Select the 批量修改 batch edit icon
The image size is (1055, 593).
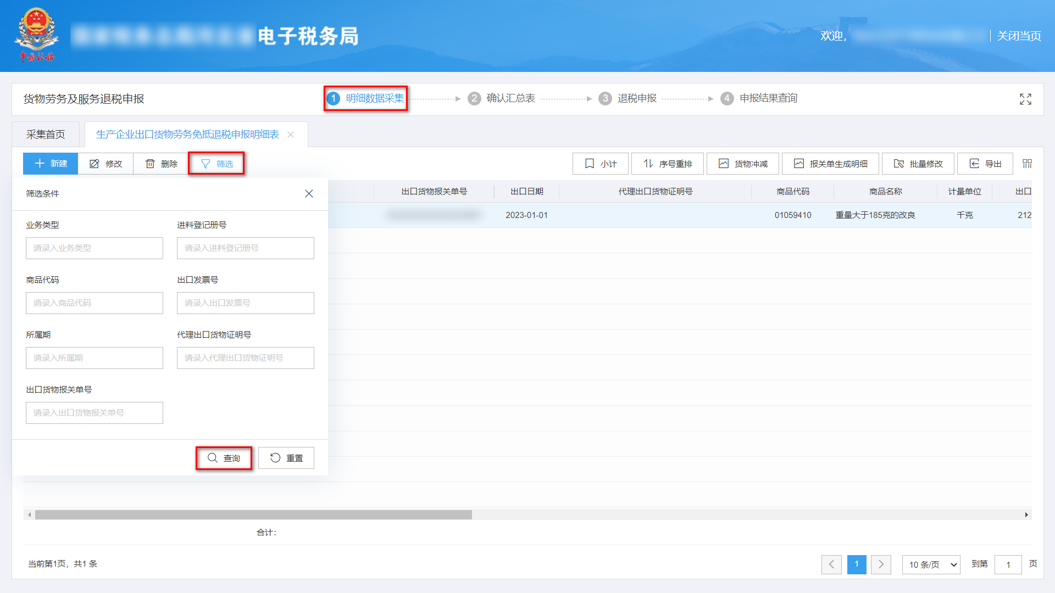918,163
